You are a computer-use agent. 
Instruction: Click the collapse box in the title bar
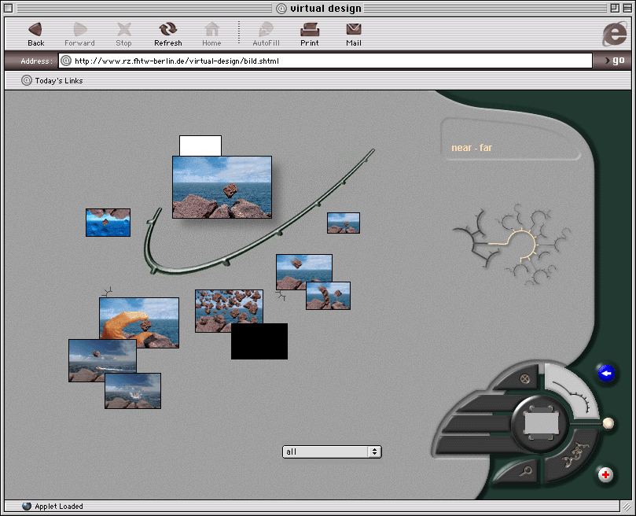pyautogui.click(x=627, y=8)
